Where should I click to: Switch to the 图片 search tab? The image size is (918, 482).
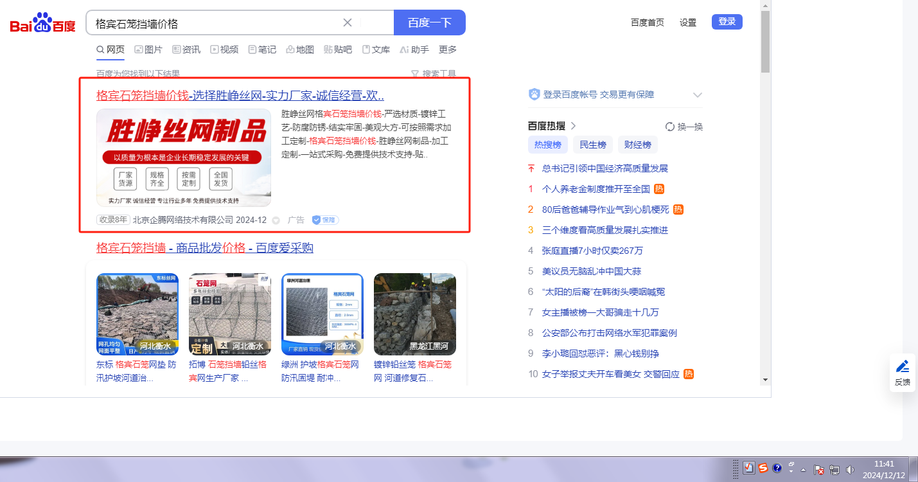(148, 49)
